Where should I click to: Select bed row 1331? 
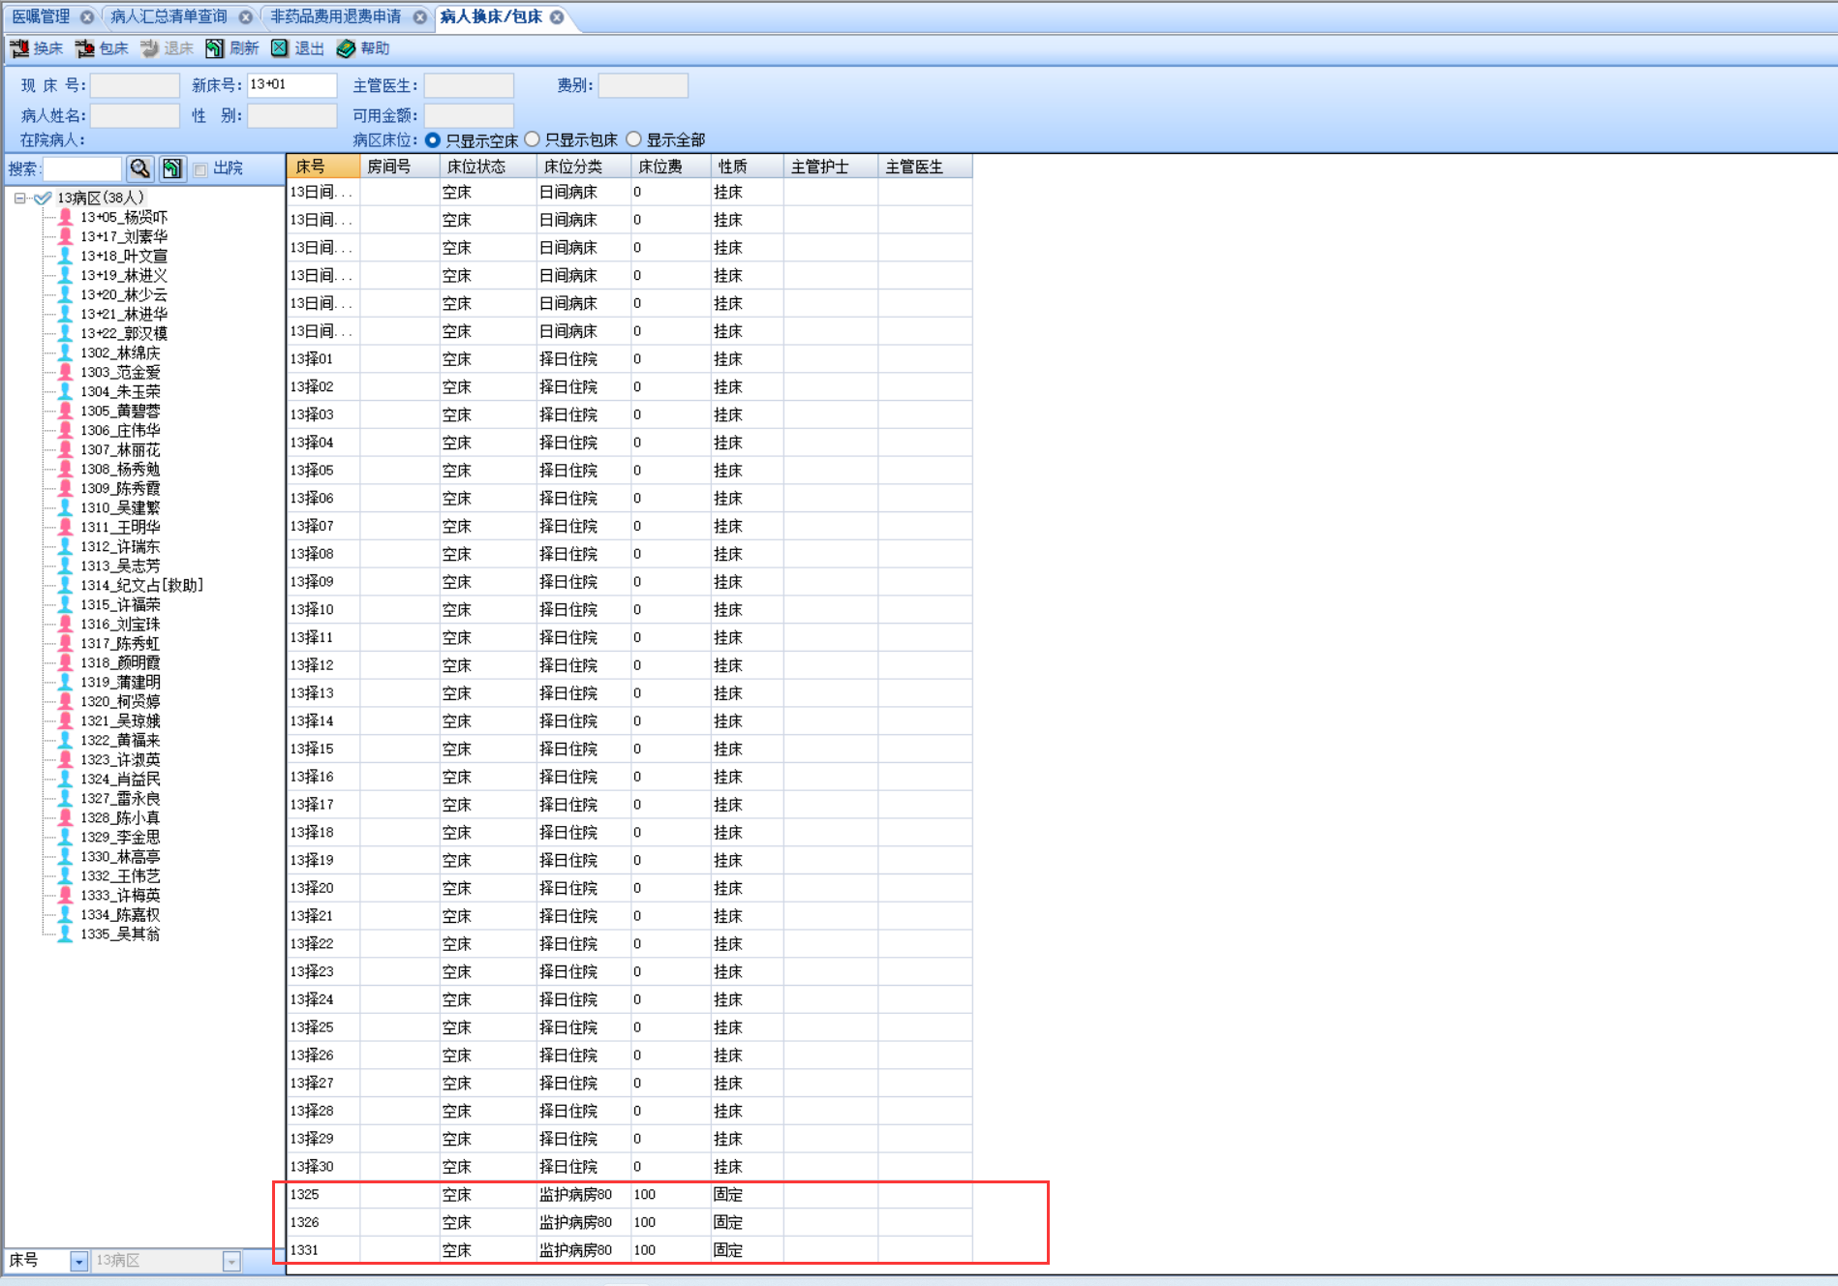click(629, 1250)
